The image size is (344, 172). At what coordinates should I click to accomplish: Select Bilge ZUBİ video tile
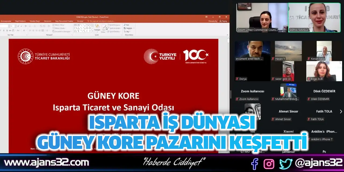pos(324,71)
